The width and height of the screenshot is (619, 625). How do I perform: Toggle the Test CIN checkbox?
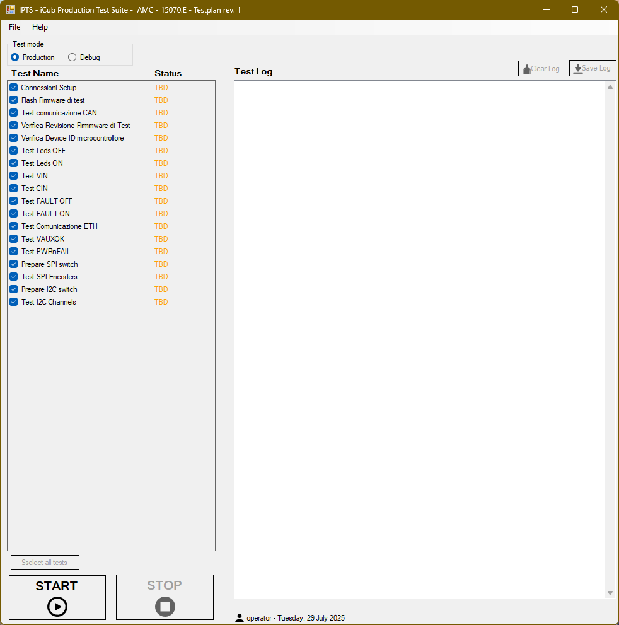14,189
